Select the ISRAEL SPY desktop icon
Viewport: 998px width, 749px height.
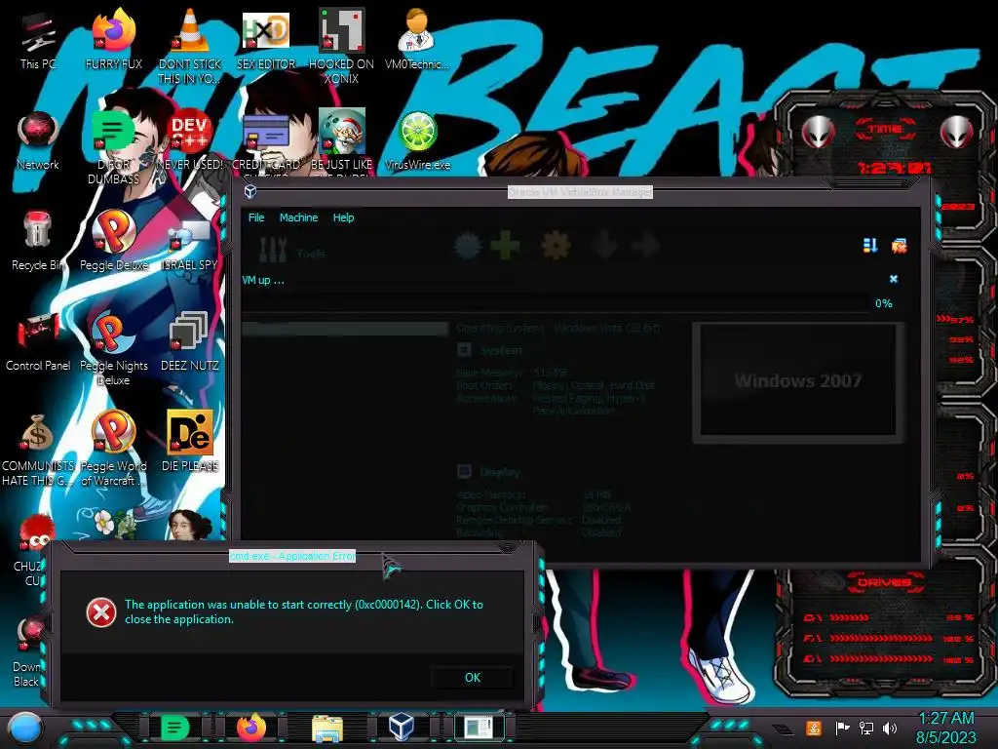pos(190,245)
